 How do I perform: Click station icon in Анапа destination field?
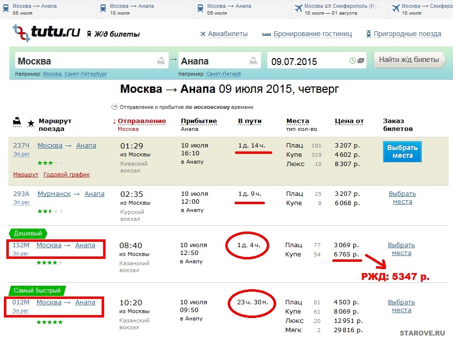pyautogui.click(x=253, y=61)
